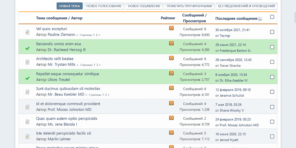Tick the select-all checkbox in the table header
The image size is (296, 148).
[x=272, y=17]
